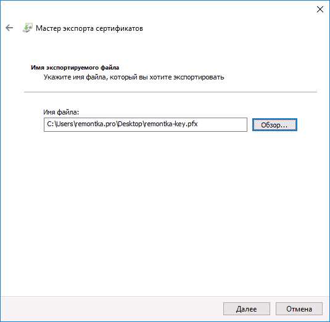Click the 'Имя файла:' label
This screenshot has height=322, width=330.
(61, 112)
